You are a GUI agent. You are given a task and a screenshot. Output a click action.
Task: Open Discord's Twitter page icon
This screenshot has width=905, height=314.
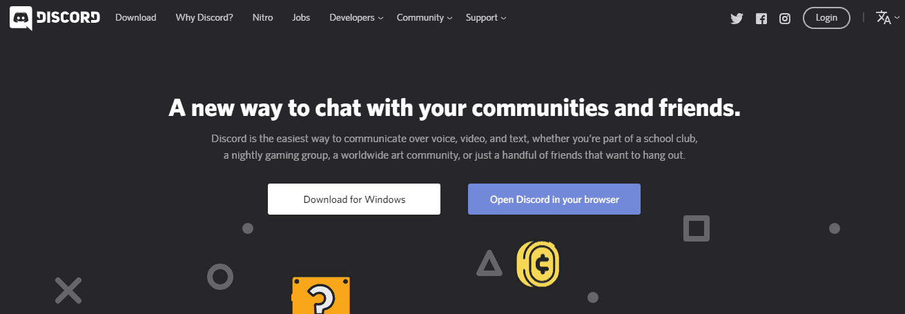(737, 19)
